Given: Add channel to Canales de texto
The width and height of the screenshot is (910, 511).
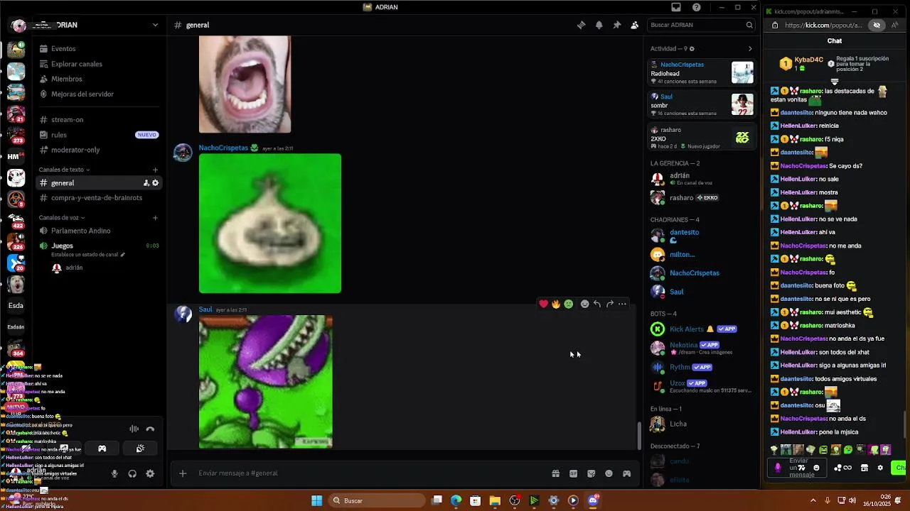Looking at the screenshot, I should coord(155,170).
